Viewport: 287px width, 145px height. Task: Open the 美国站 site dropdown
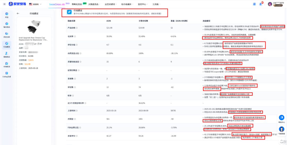coord(35,4)
